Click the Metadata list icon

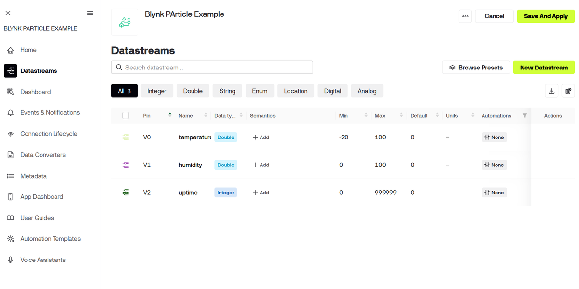11,176
